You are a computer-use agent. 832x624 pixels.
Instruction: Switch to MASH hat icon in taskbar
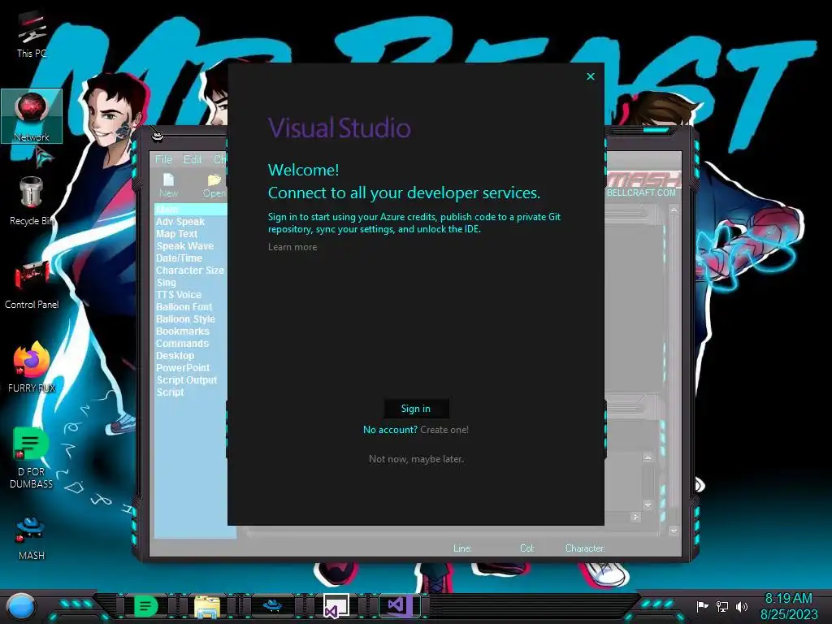pyautogui.click(x=273, y=605)
